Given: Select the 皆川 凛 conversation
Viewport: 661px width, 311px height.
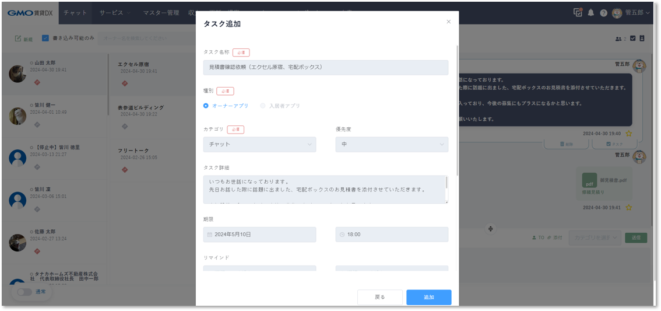Looking at the screenshot, I should [54, 201].
